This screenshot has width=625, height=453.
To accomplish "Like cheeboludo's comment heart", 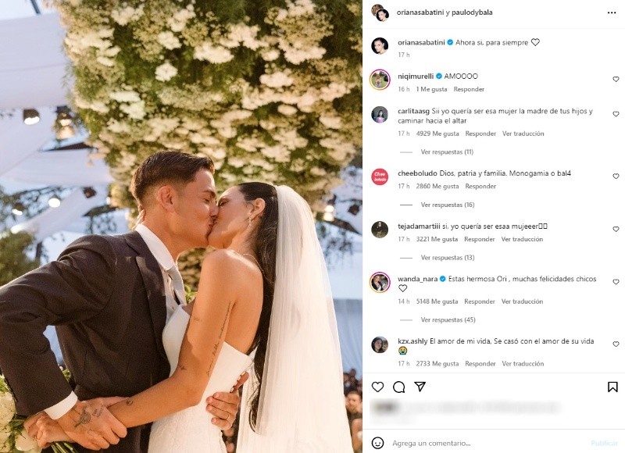I will tap(616, 176).
